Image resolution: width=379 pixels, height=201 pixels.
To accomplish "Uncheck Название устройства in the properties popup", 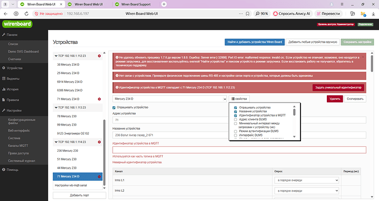I will (x=236, y=112).
